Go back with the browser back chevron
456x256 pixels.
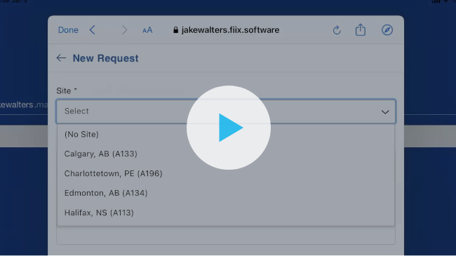point(93,29)
